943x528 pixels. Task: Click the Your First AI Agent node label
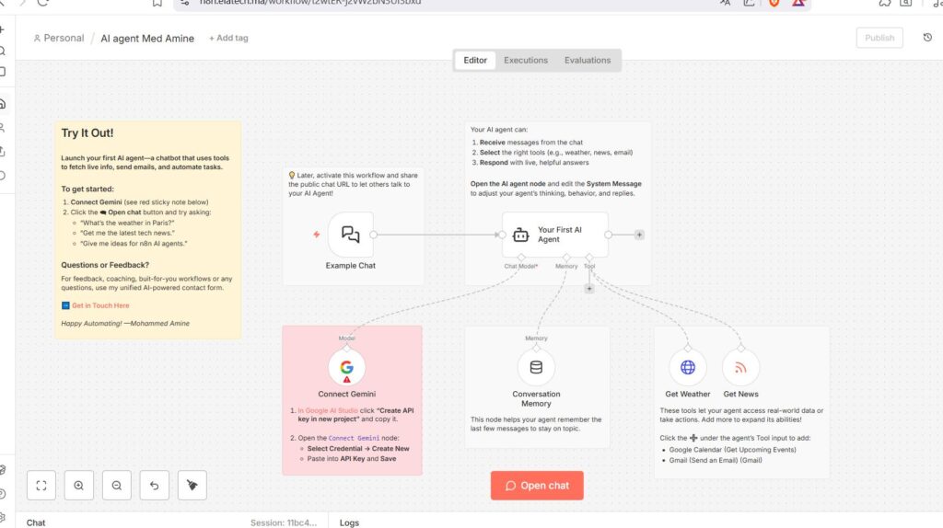point(559,235)
